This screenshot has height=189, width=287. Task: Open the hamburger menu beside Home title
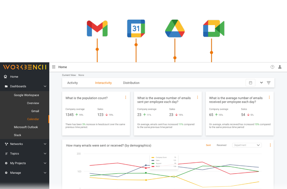coord(53,67)
